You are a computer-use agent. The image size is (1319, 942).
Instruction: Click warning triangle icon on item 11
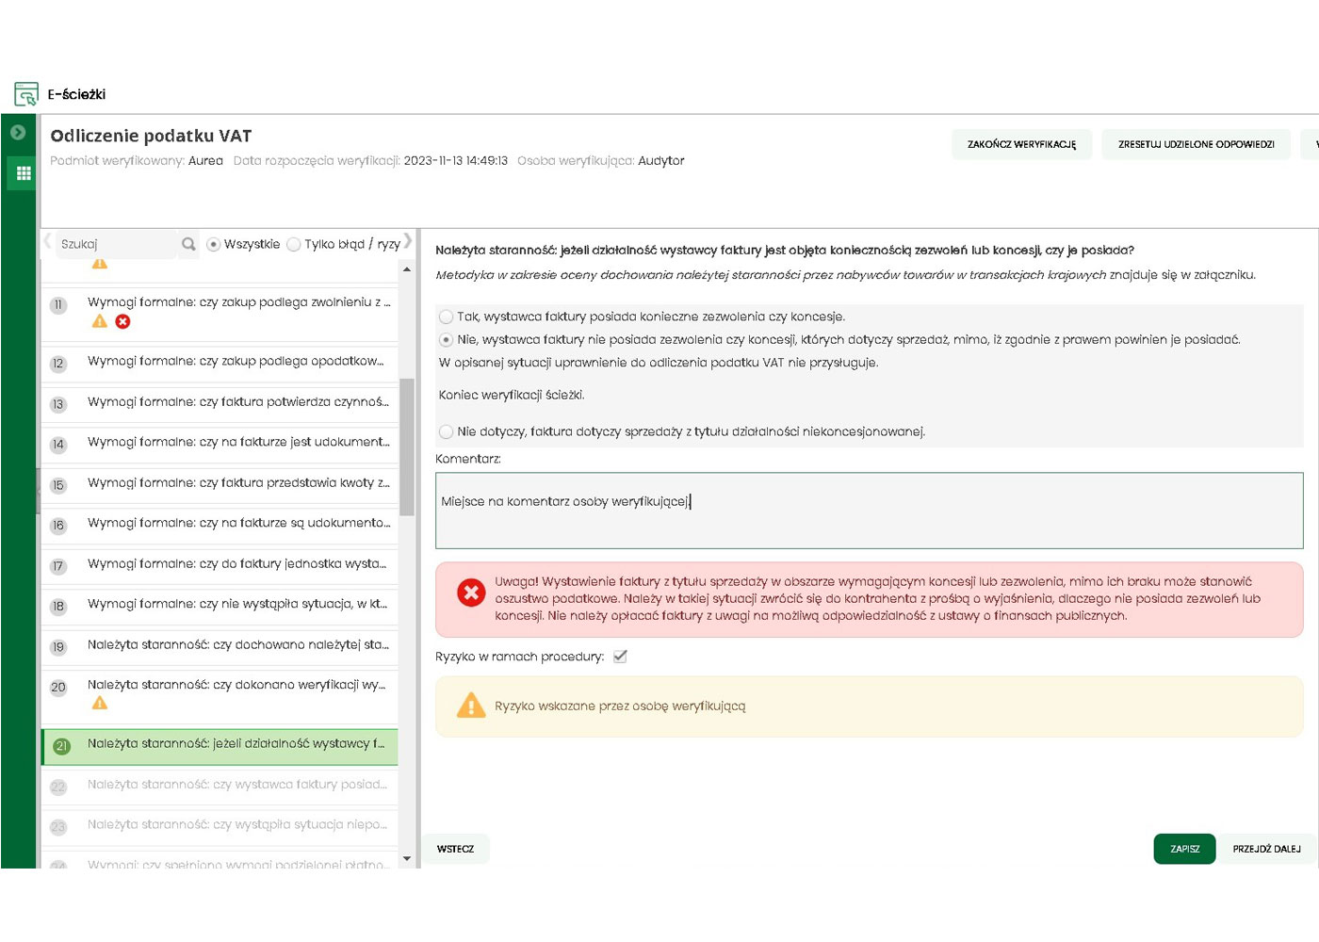[100, 321]
